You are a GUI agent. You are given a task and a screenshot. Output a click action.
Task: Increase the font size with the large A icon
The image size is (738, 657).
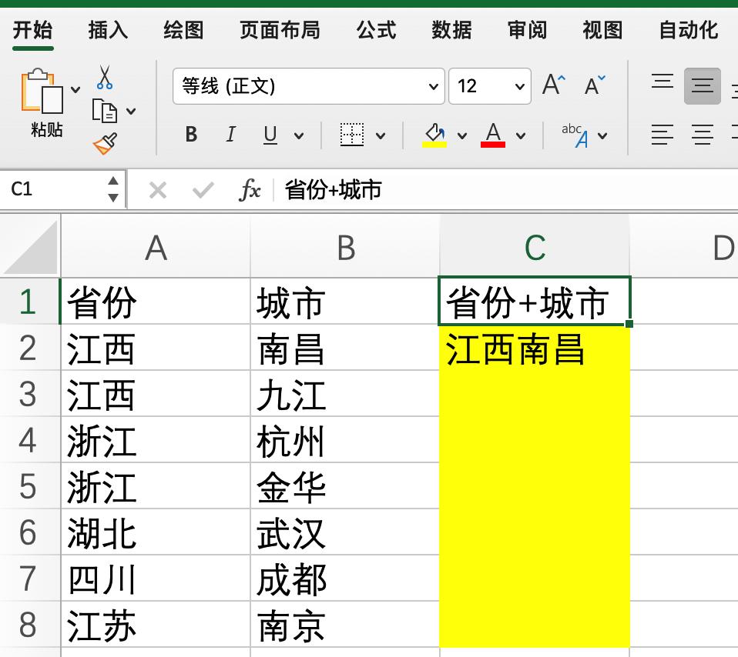click(x=553, y=85)
